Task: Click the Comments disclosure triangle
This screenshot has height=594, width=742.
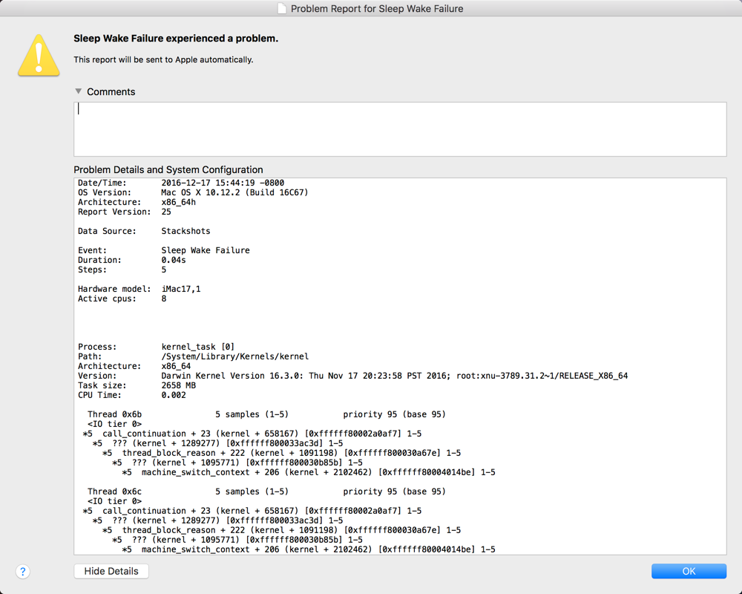Action: pos(78,91)
